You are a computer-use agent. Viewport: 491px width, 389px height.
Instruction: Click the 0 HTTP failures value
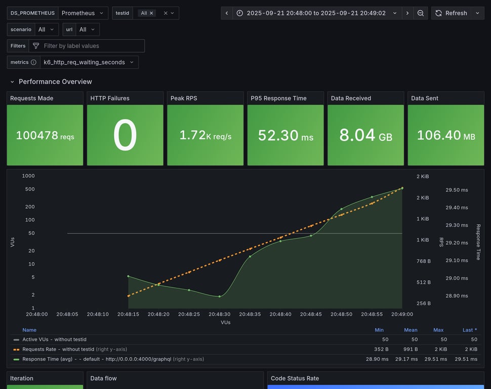[x=125, y=135]
